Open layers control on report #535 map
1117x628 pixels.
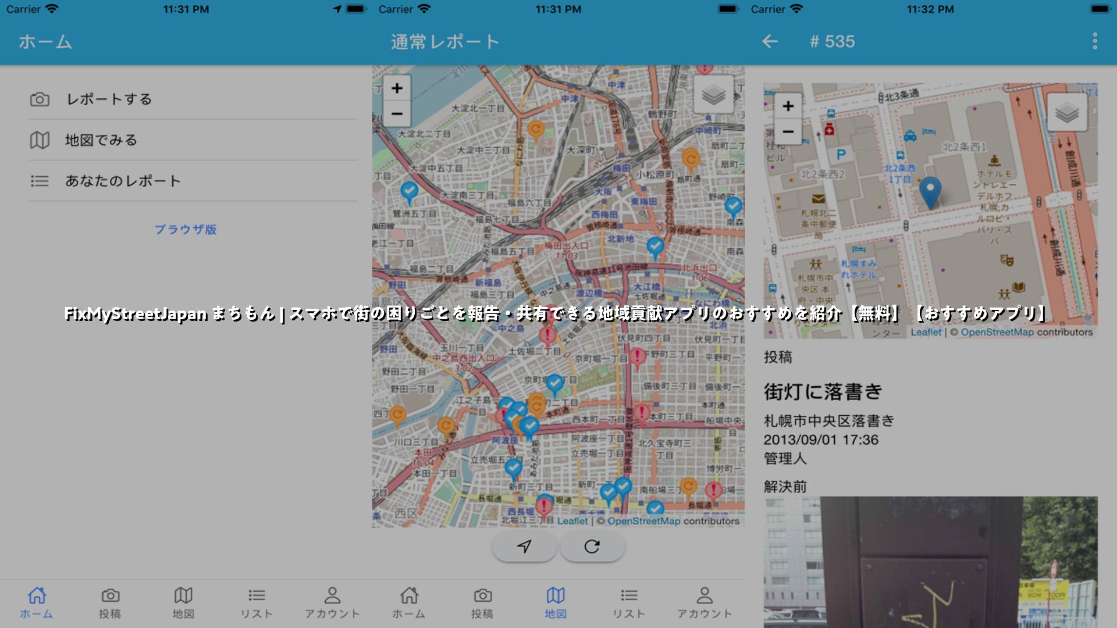click(x=1067, y=112)
